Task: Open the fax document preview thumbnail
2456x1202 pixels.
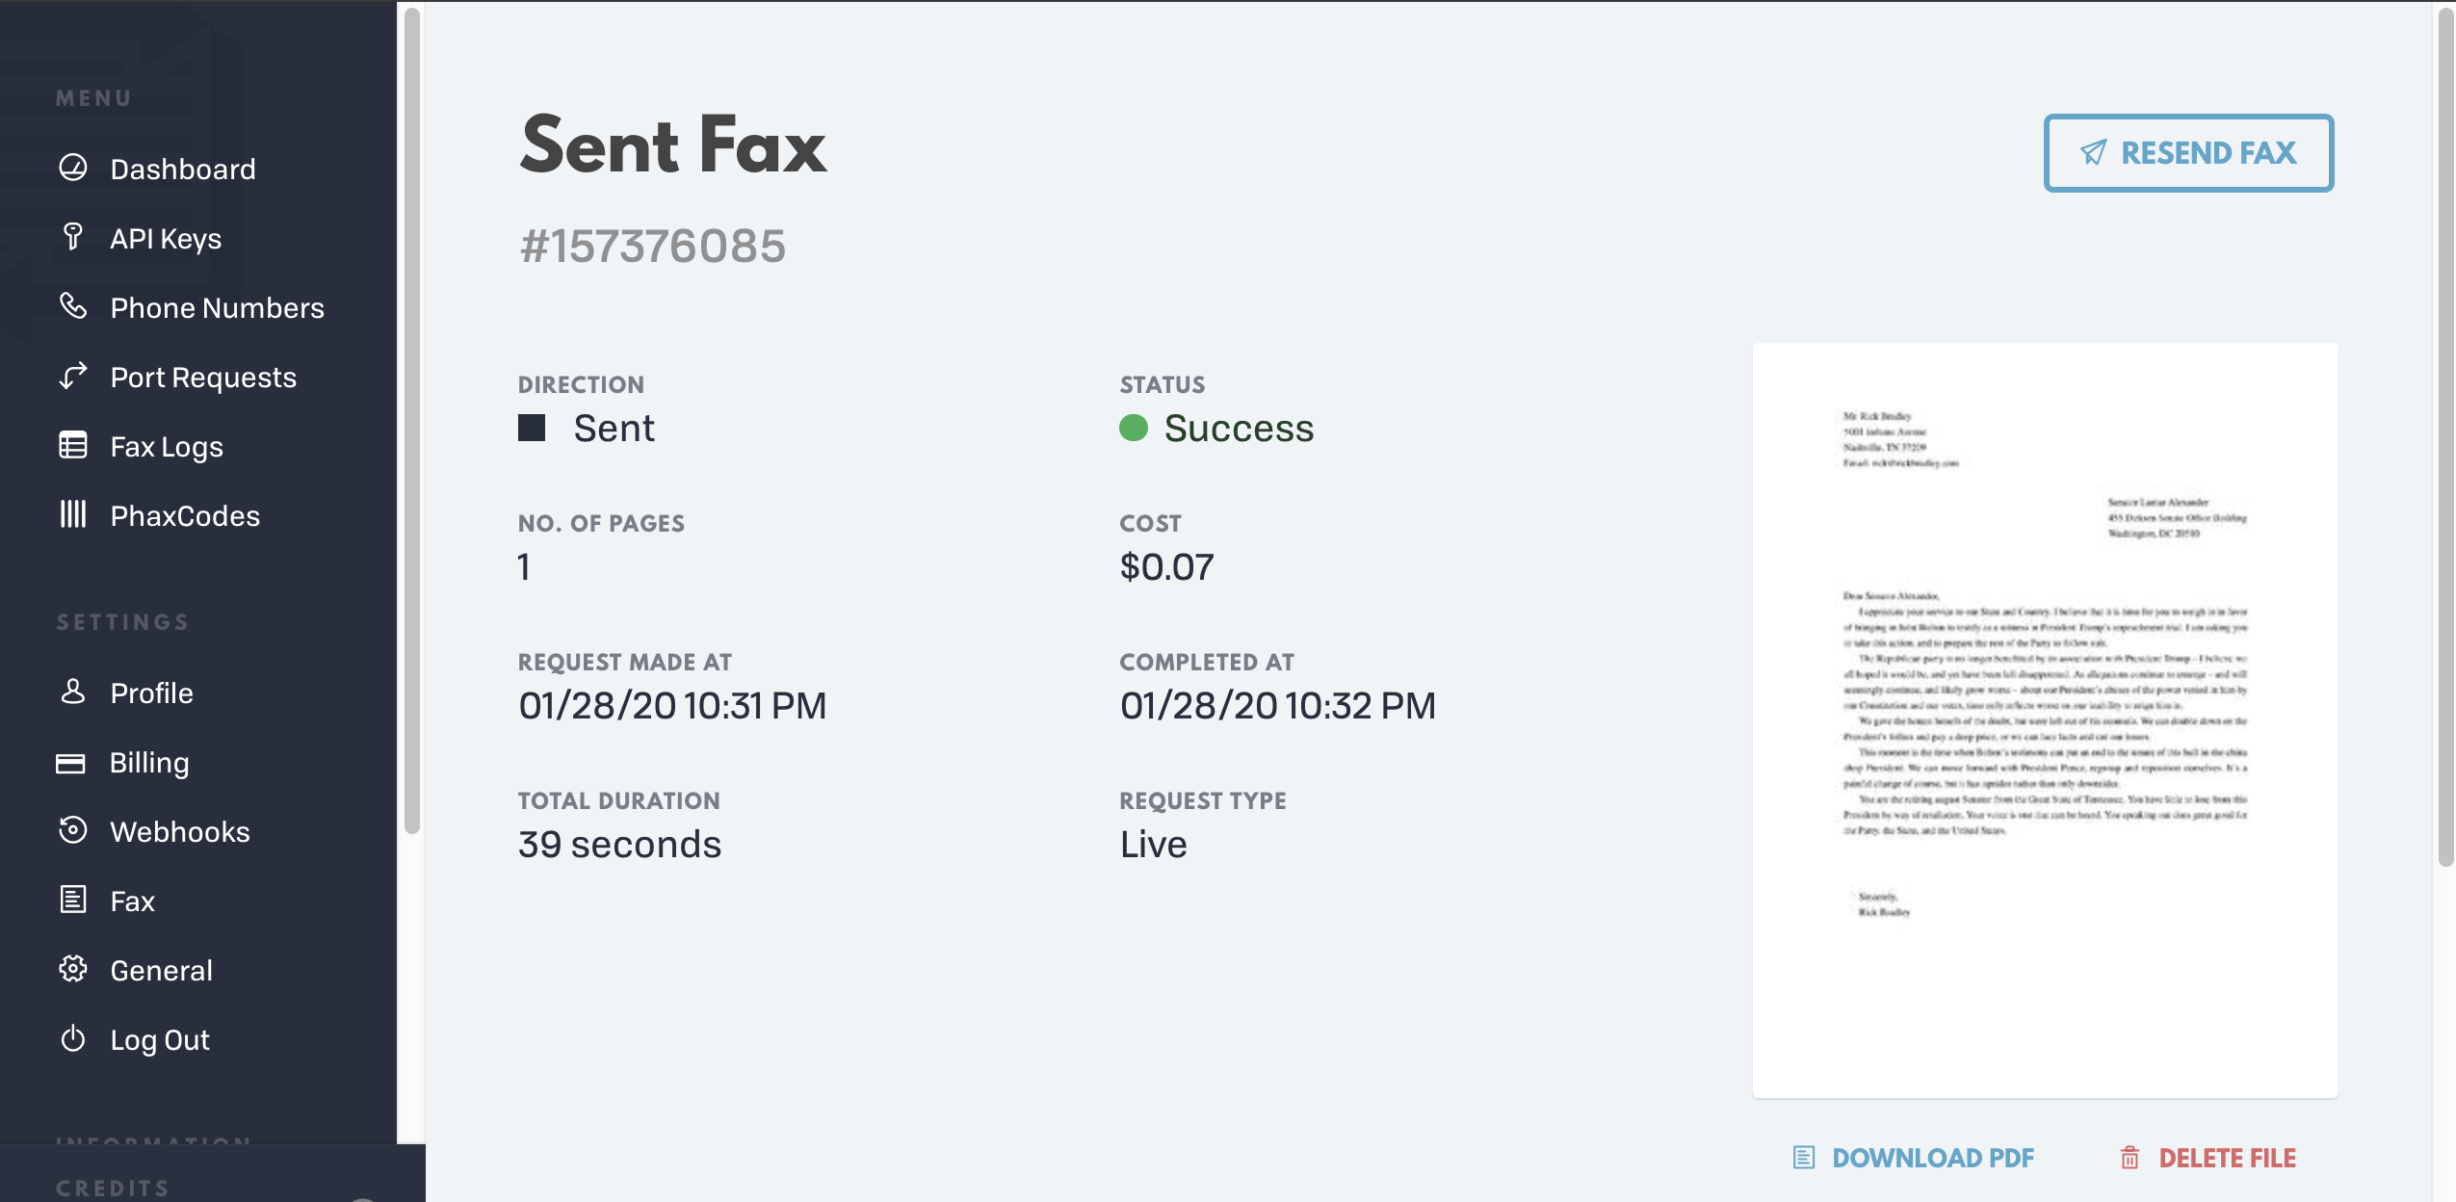Action: click(x=2045, y=719)
